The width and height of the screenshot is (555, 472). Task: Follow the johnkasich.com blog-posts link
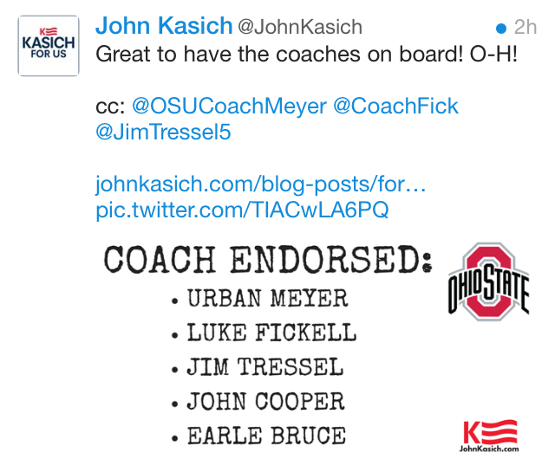(x=262, y=184)
